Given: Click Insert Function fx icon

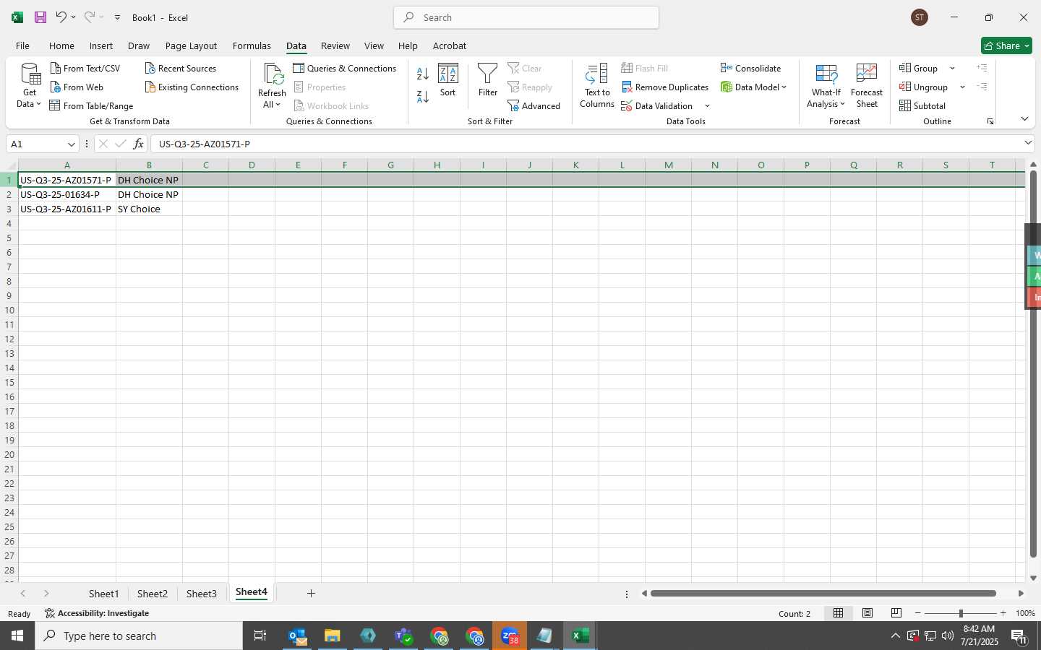Looking at the screenshot, I should pyautogui.click(x=138, y=144).
